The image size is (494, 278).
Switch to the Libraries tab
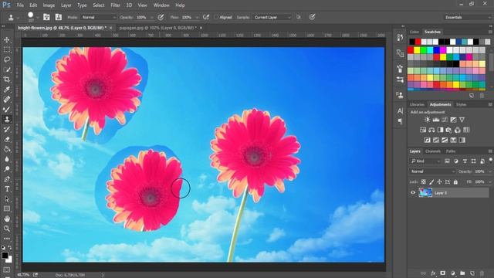[x=417, y=104]
